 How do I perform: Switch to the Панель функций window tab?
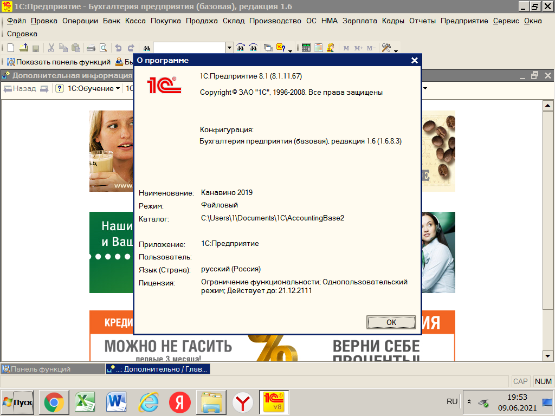pos(53,369)
